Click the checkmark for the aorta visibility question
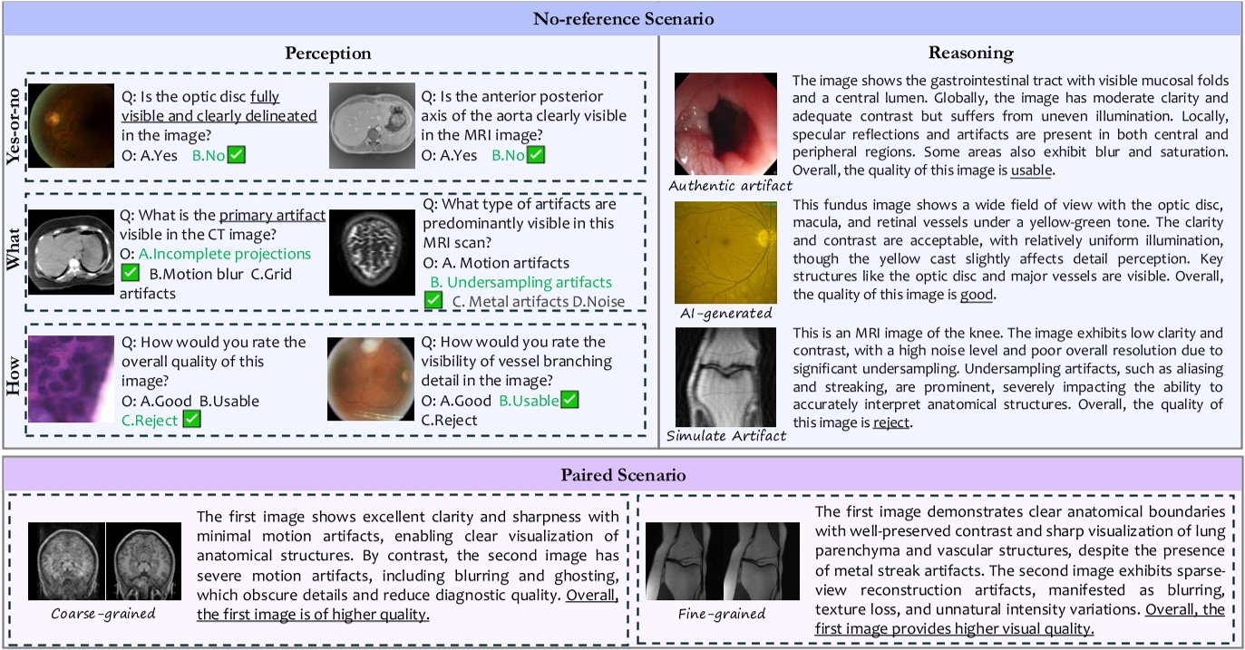The image size is (1245, 650). pyautogui.click(x=535, y=155)
